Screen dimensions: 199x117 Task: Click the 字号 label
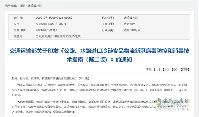149,70
